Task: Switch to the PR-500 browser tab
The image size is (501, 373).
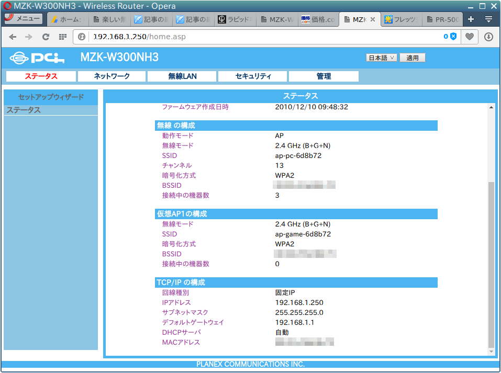Action: (443, 19)
